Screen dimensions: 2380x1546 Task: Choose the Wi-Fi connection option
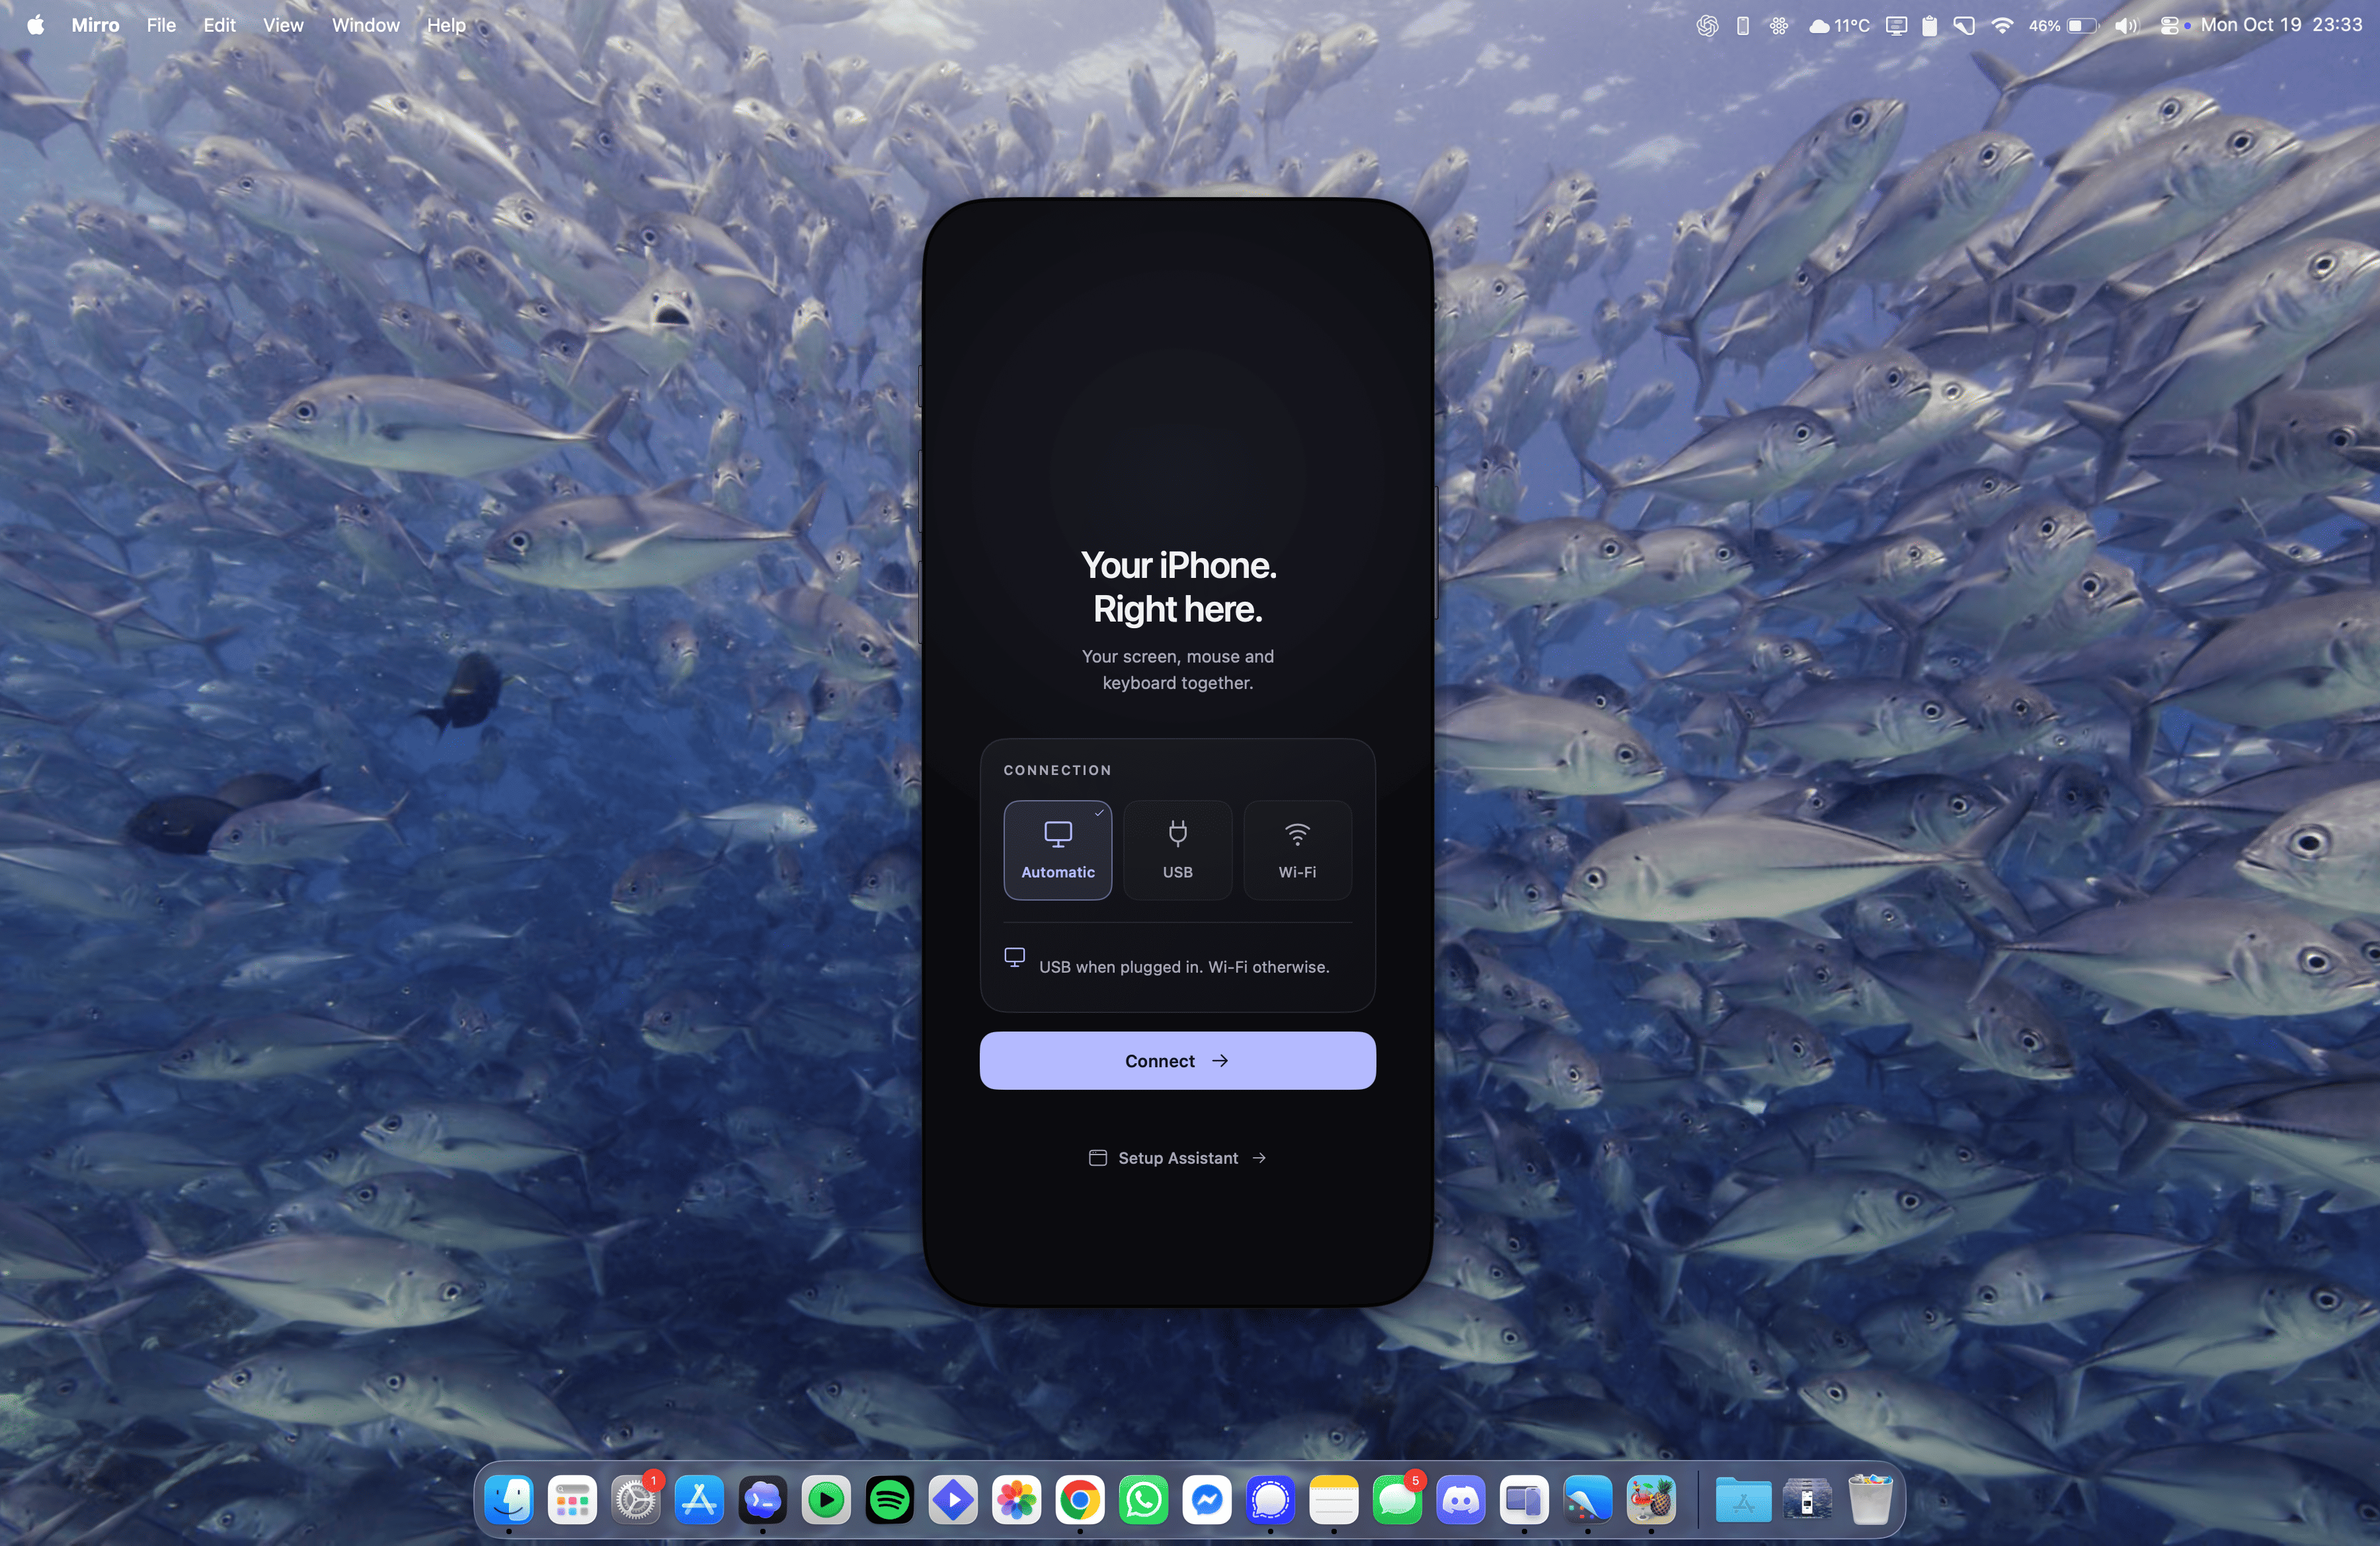tap(1297, 850)
